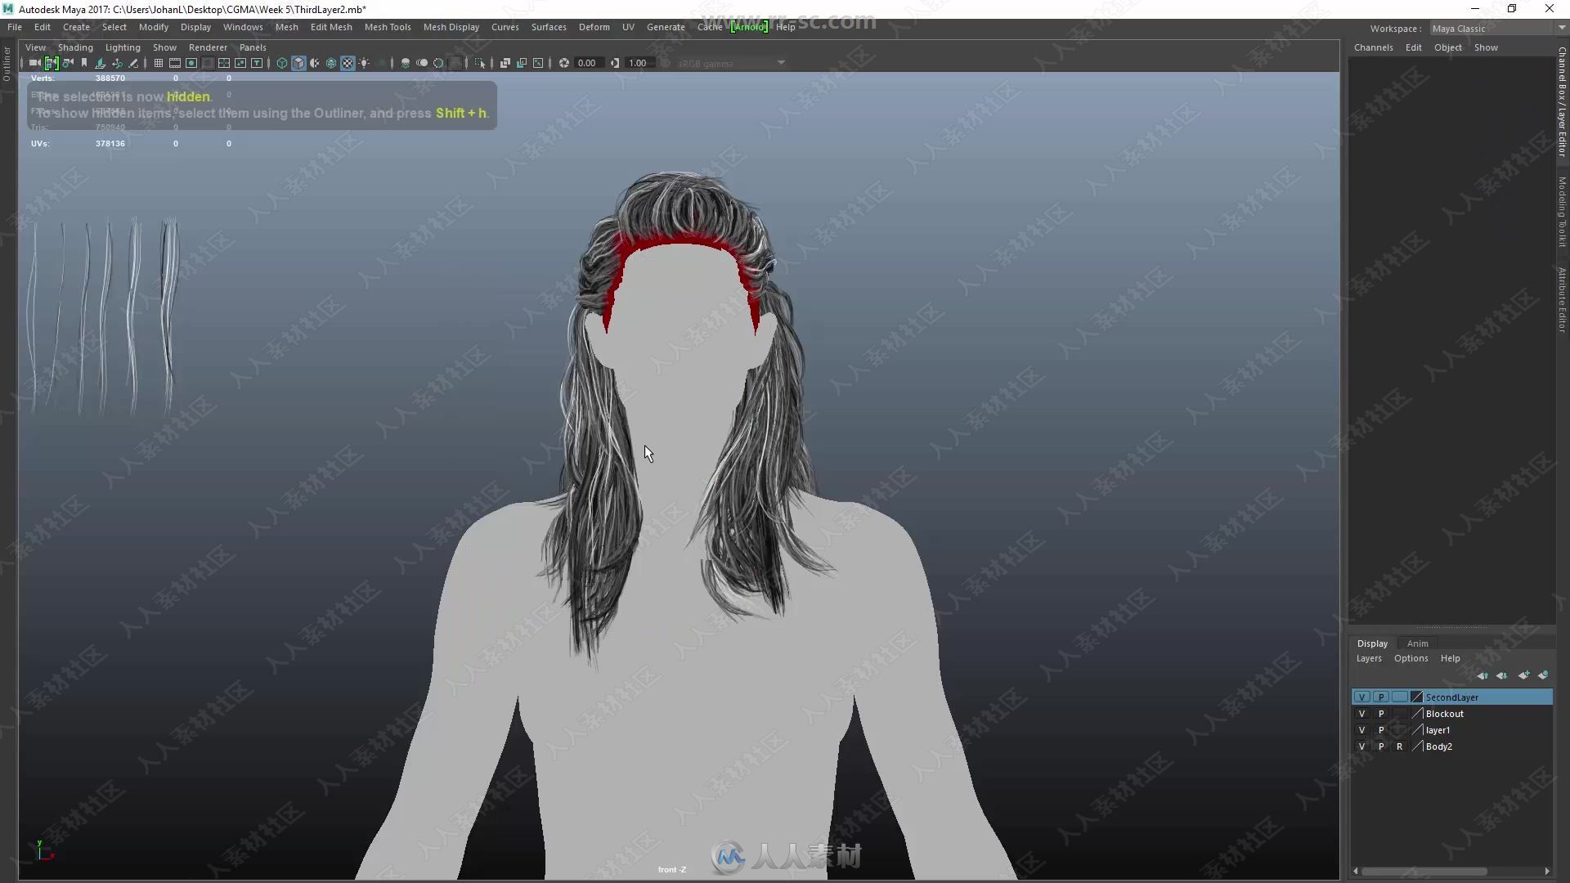
Task: Open the Arnold menu
Action: [749, 27]
